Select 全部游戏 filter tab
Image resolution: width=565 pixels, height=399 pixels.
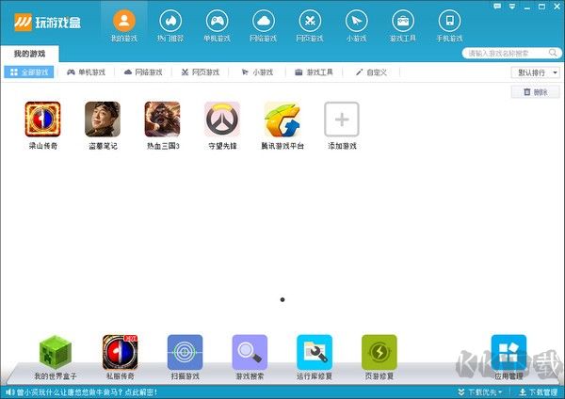pyautogui.click(x=29, y=72)
